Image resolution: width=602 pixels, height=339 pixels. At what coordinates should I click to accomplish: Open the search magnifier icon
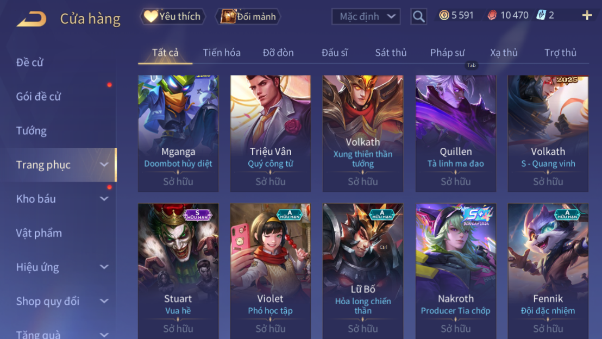coord(418,16)
